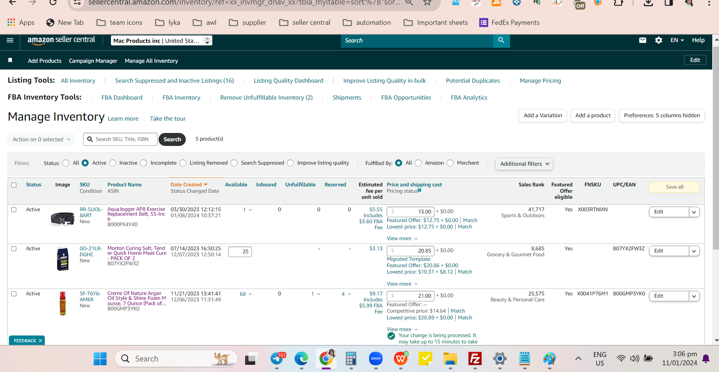Select the Search Suppressed filter
This screenshot has height=372, width=719.
point(234,163)
